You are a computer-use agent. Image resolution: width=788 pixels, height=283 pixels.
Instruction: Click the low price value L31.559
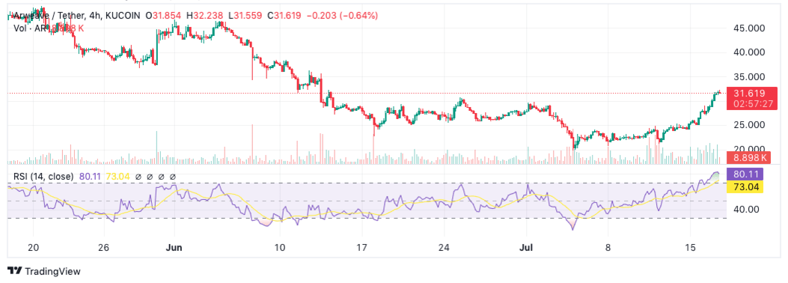click(x=245, y=16)
